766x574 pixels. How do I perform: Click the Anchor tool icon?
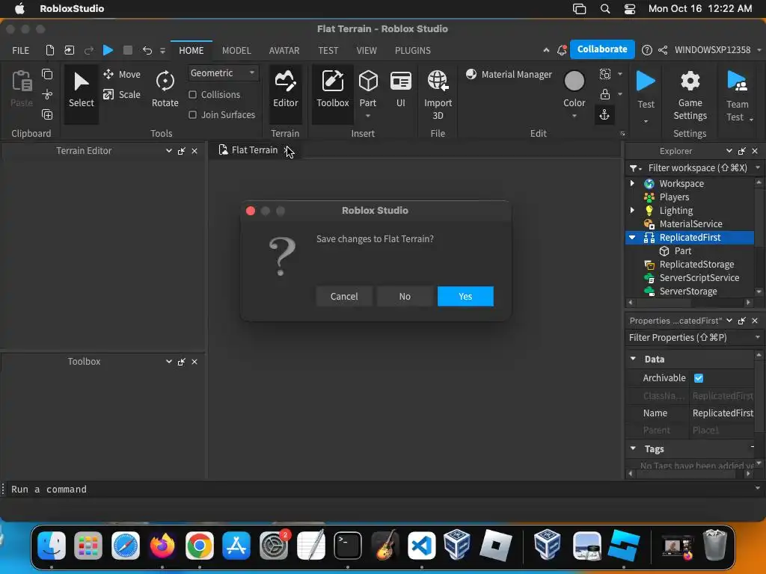click(x=604, y=114)
